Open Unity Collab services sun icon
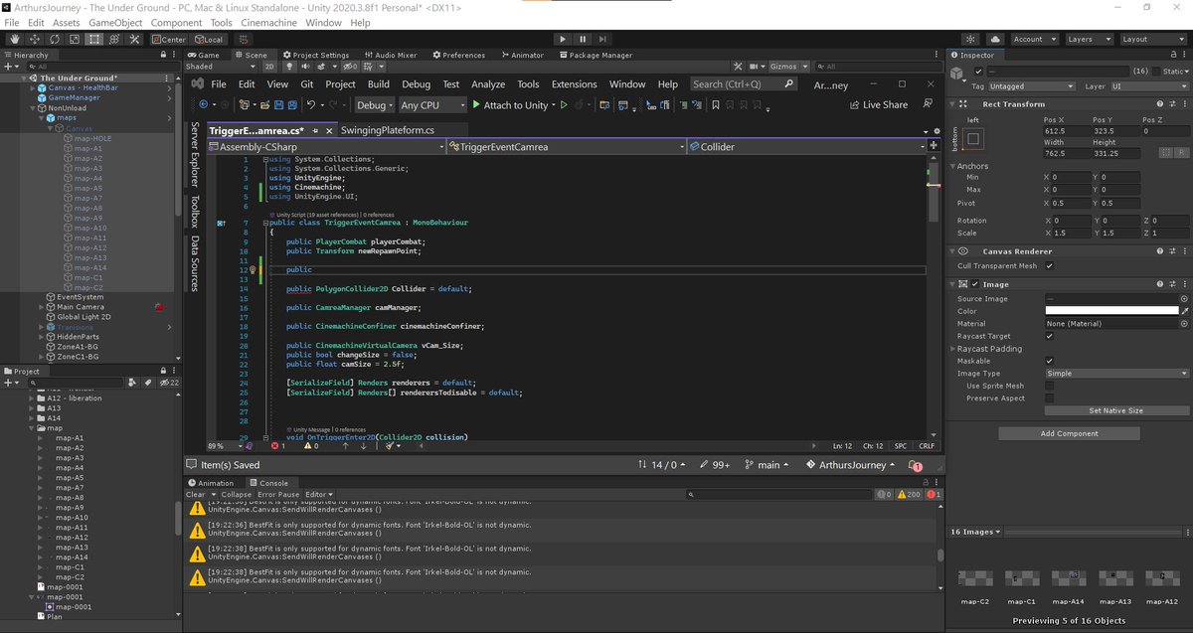 pyautogui.click(x=969, y=39)
